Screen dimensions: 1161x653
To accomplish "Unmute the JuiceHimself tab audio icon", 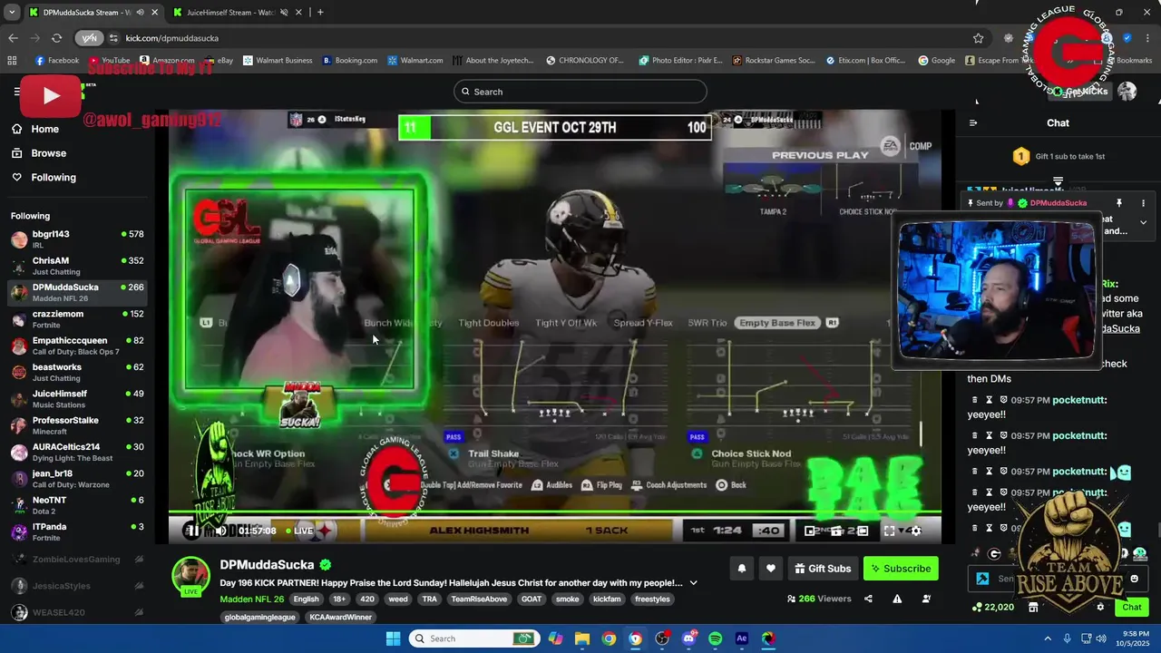I will pyautogui.click(x=284, y=13).
